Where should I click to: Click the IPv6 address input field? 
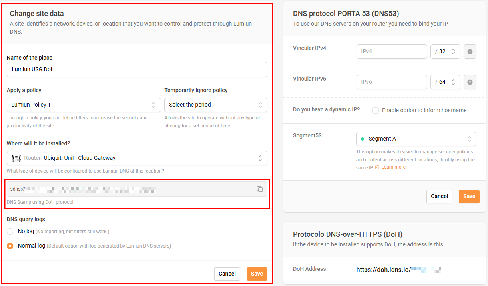coord(392,82)
